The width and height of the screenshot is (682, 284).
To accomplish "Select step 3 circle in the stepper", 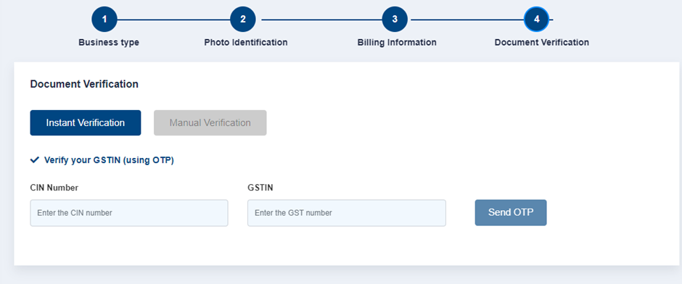I will click(395, 19).
